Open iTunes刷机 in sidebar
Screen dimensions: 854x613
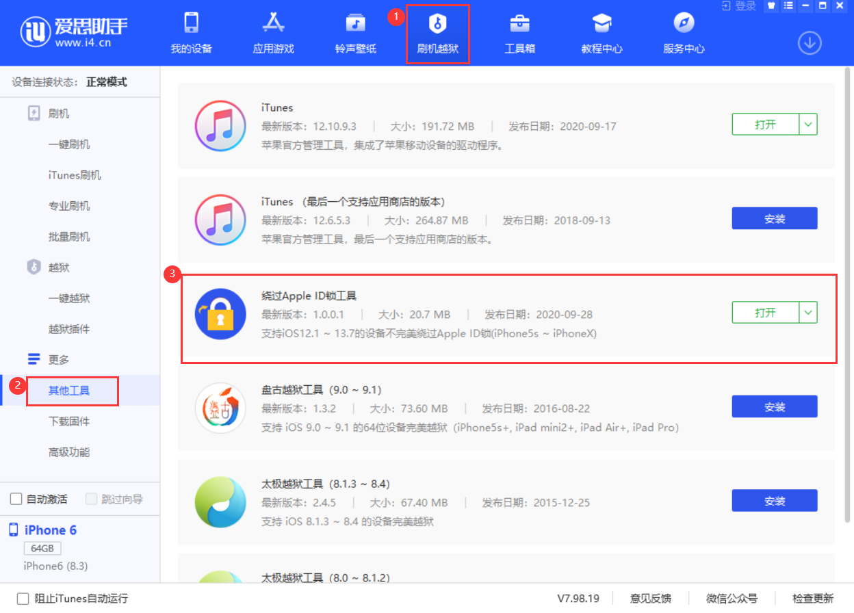[75, 175]
